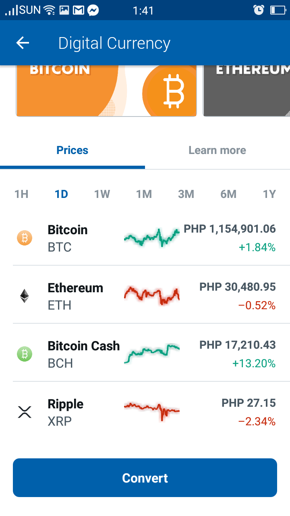The width and height of the screenshot is (290, 516).
Task: Tap the back arrow in header
Action: point(23,43)
